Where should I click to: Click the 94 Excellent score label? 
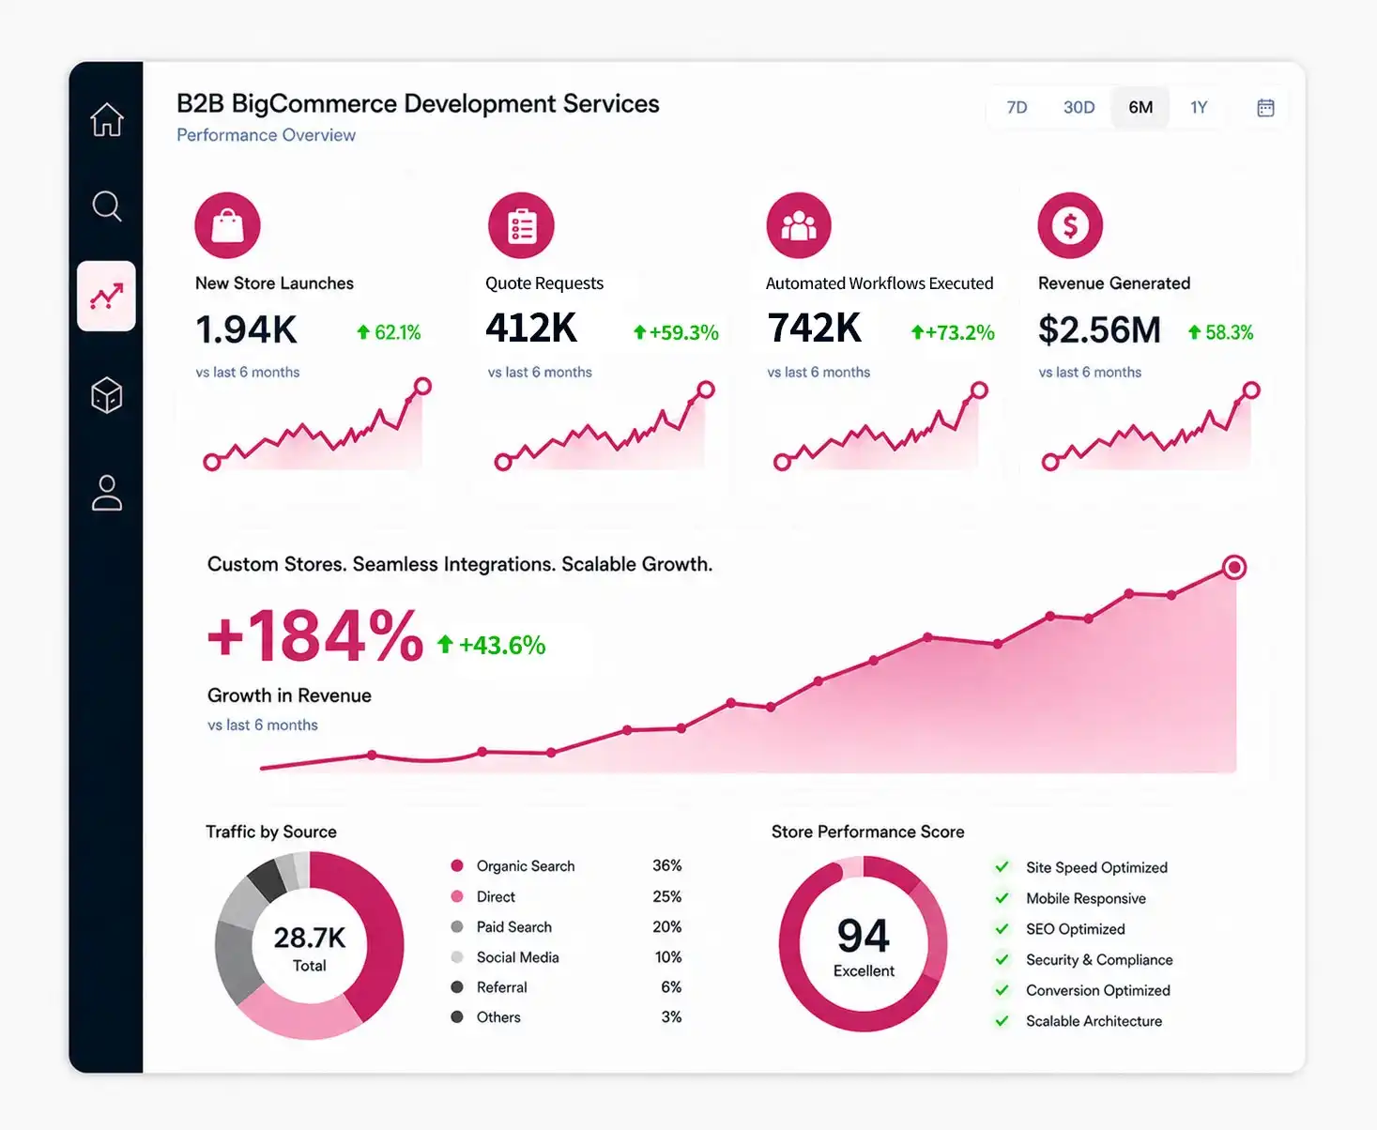(x=864, y=946)
